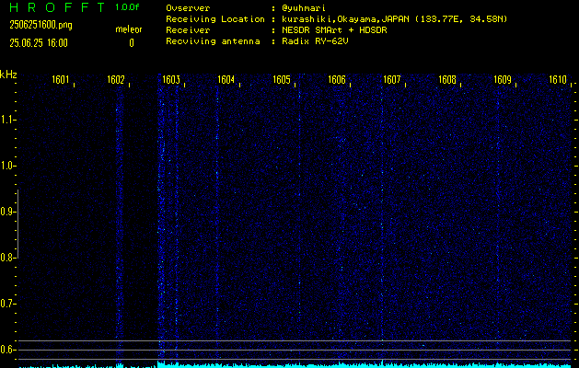Click the 1609 time axis label
This screenshot has height=368, width=579.
tap(503, 79)
